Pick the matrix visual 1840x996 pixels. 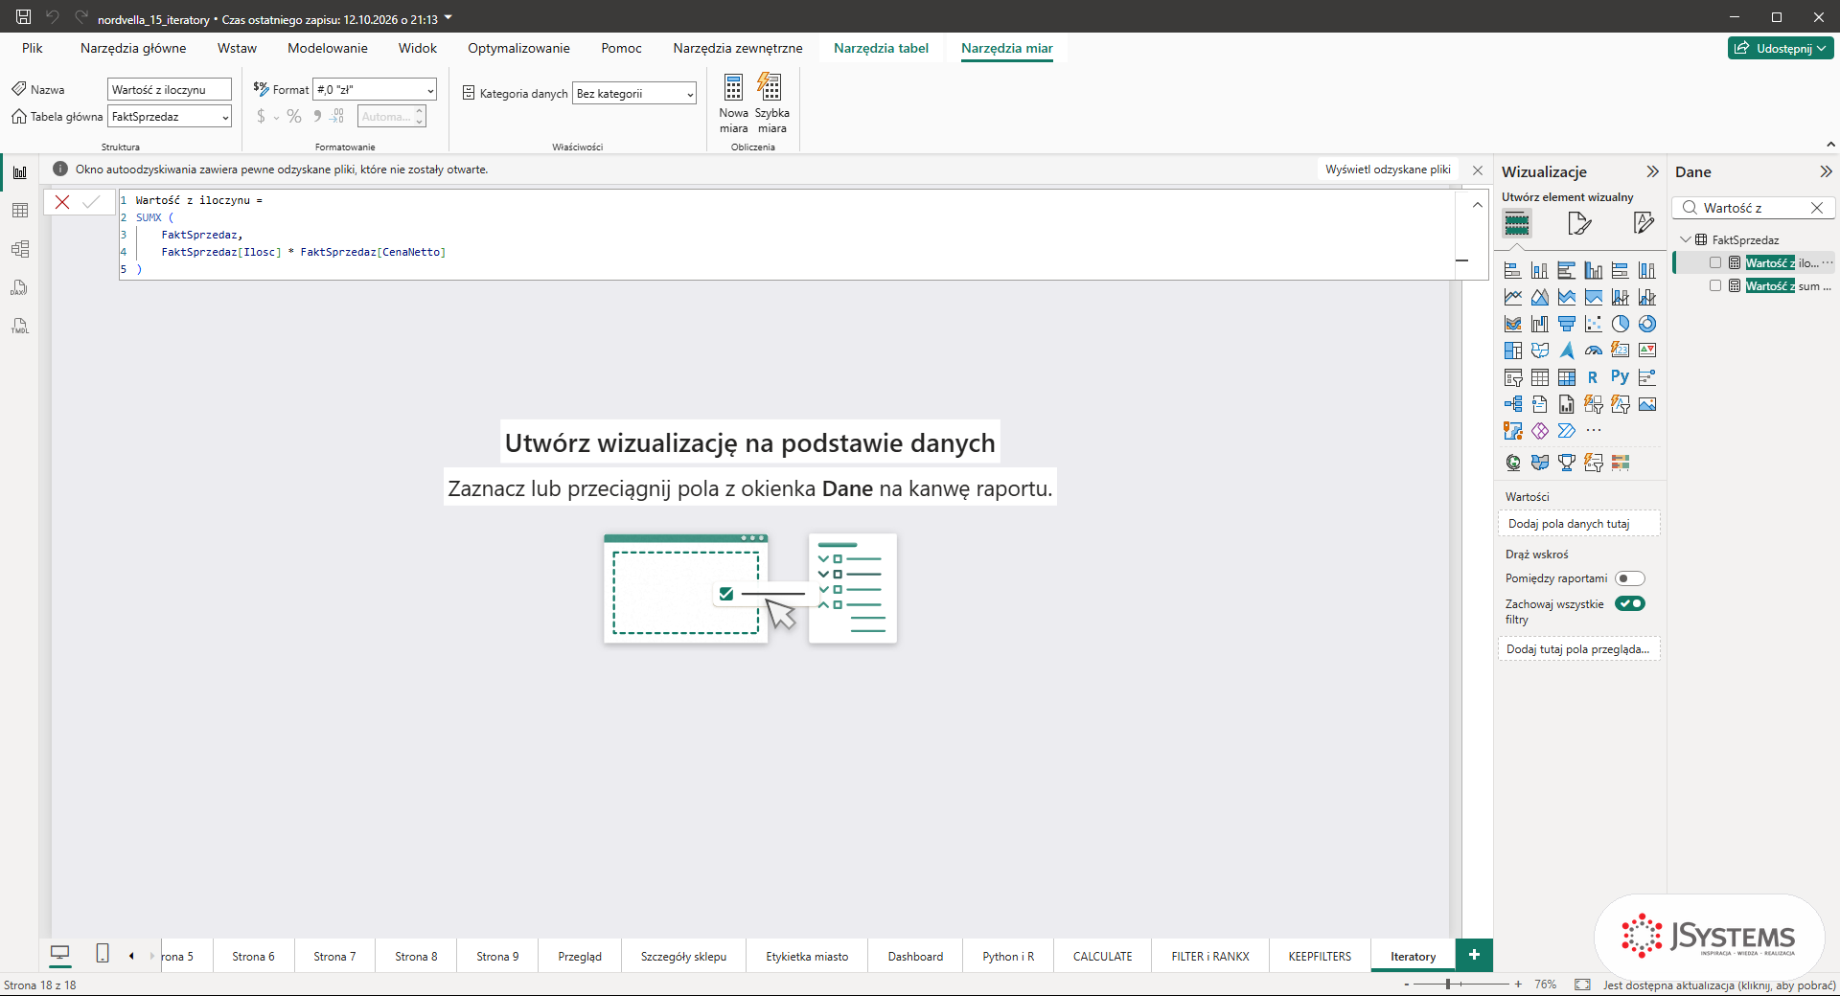[1567, 377]
